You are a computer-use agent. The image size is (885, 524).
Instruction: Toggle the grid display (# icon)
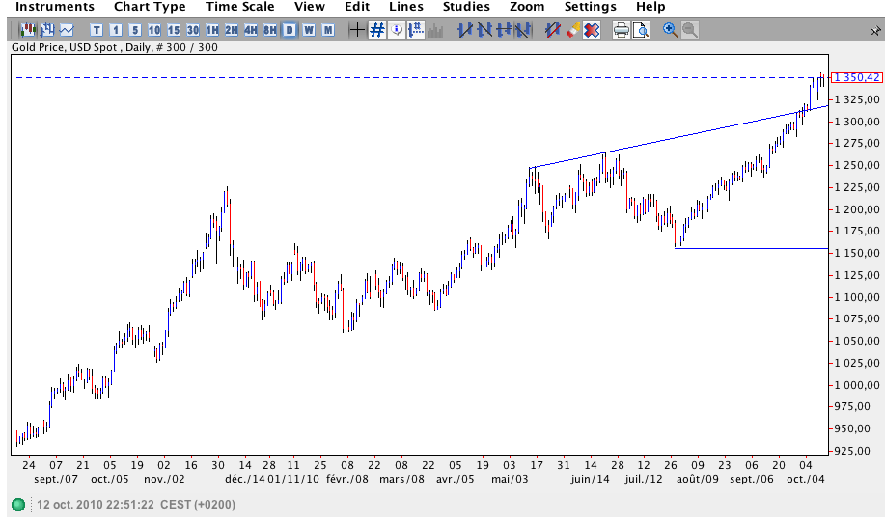(x=376, y=30)
